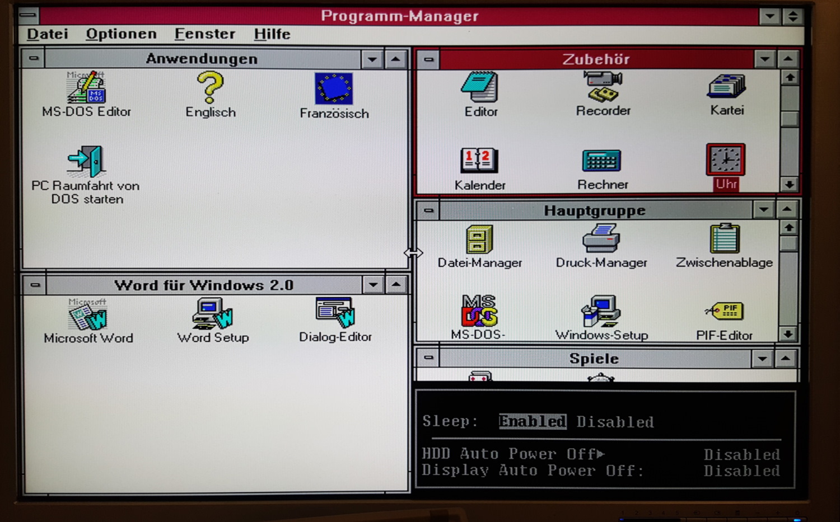Open the Optionen menu
The image size is (840, 522).
click(x=121, y=34)
